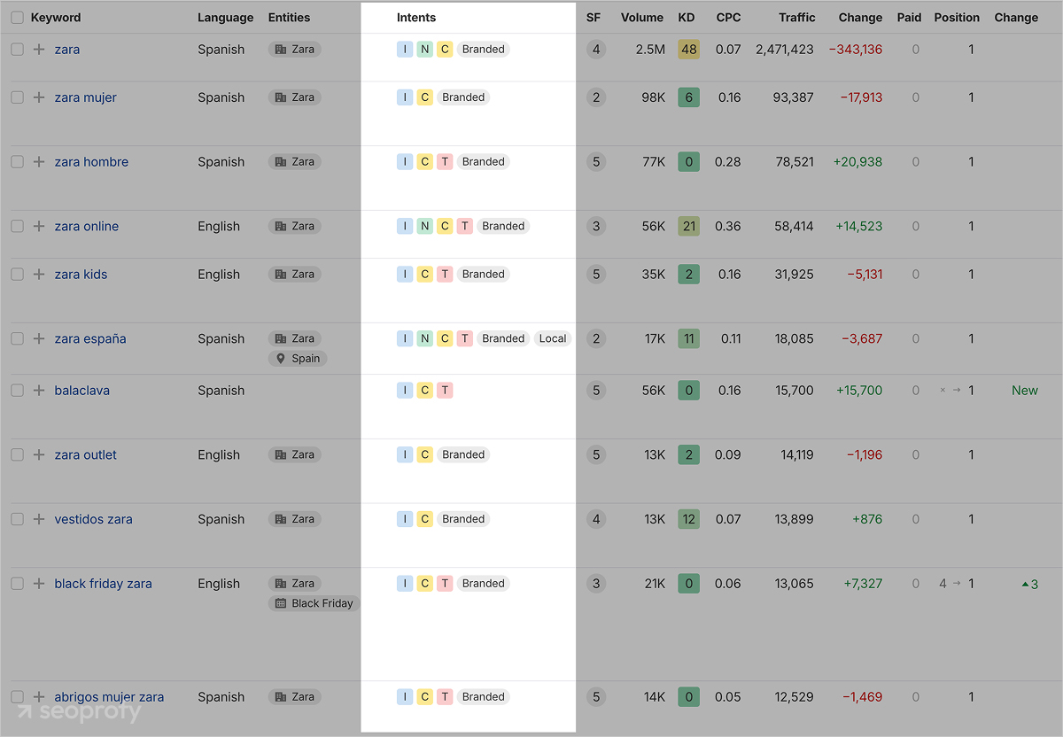1063x737 pixels.
Task: Click the Zara entity badge on the top row
Action: tap(293, 50)
